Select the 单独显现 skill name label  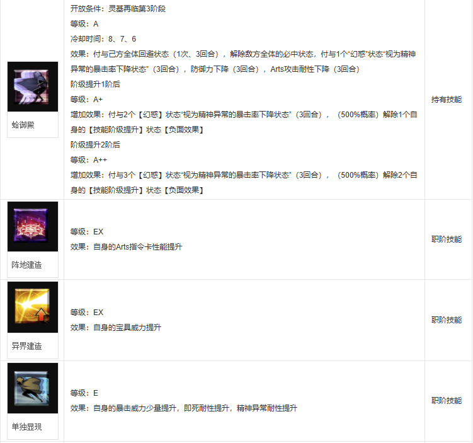26,427
